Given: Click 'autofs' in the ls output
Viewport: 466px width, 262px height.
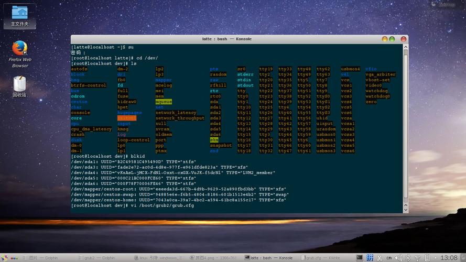Looking at the screenshot, I should click(x=79, y=69).
